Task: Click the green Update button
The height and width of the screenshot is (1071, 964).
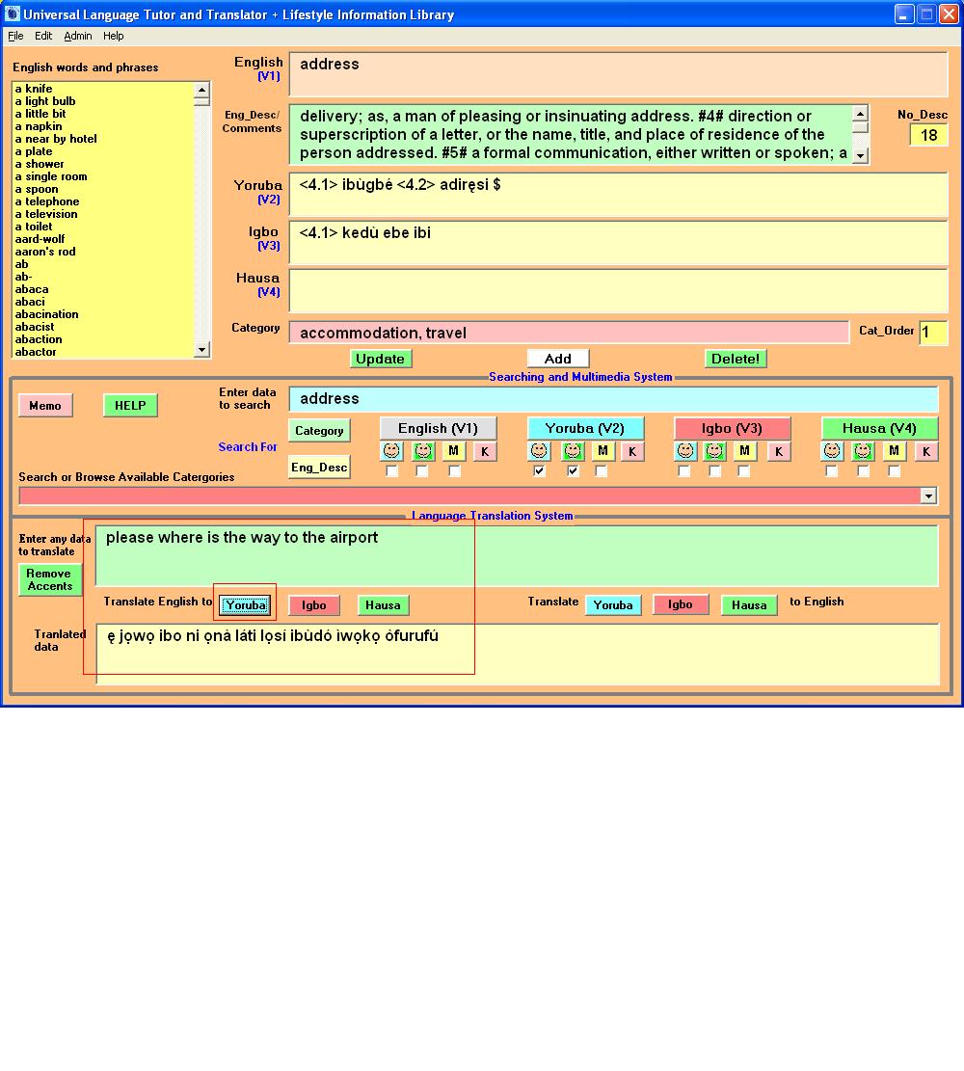Action: tap(380, 359)
